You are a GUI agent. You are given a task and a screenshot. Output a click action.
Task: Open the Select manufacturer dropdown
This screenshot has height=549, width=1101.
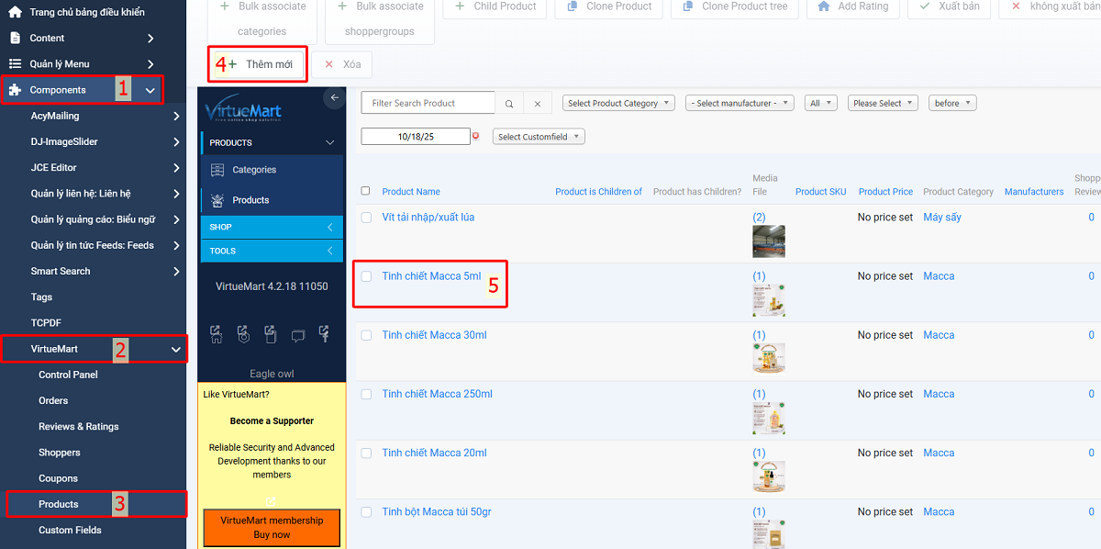(740, 104)
